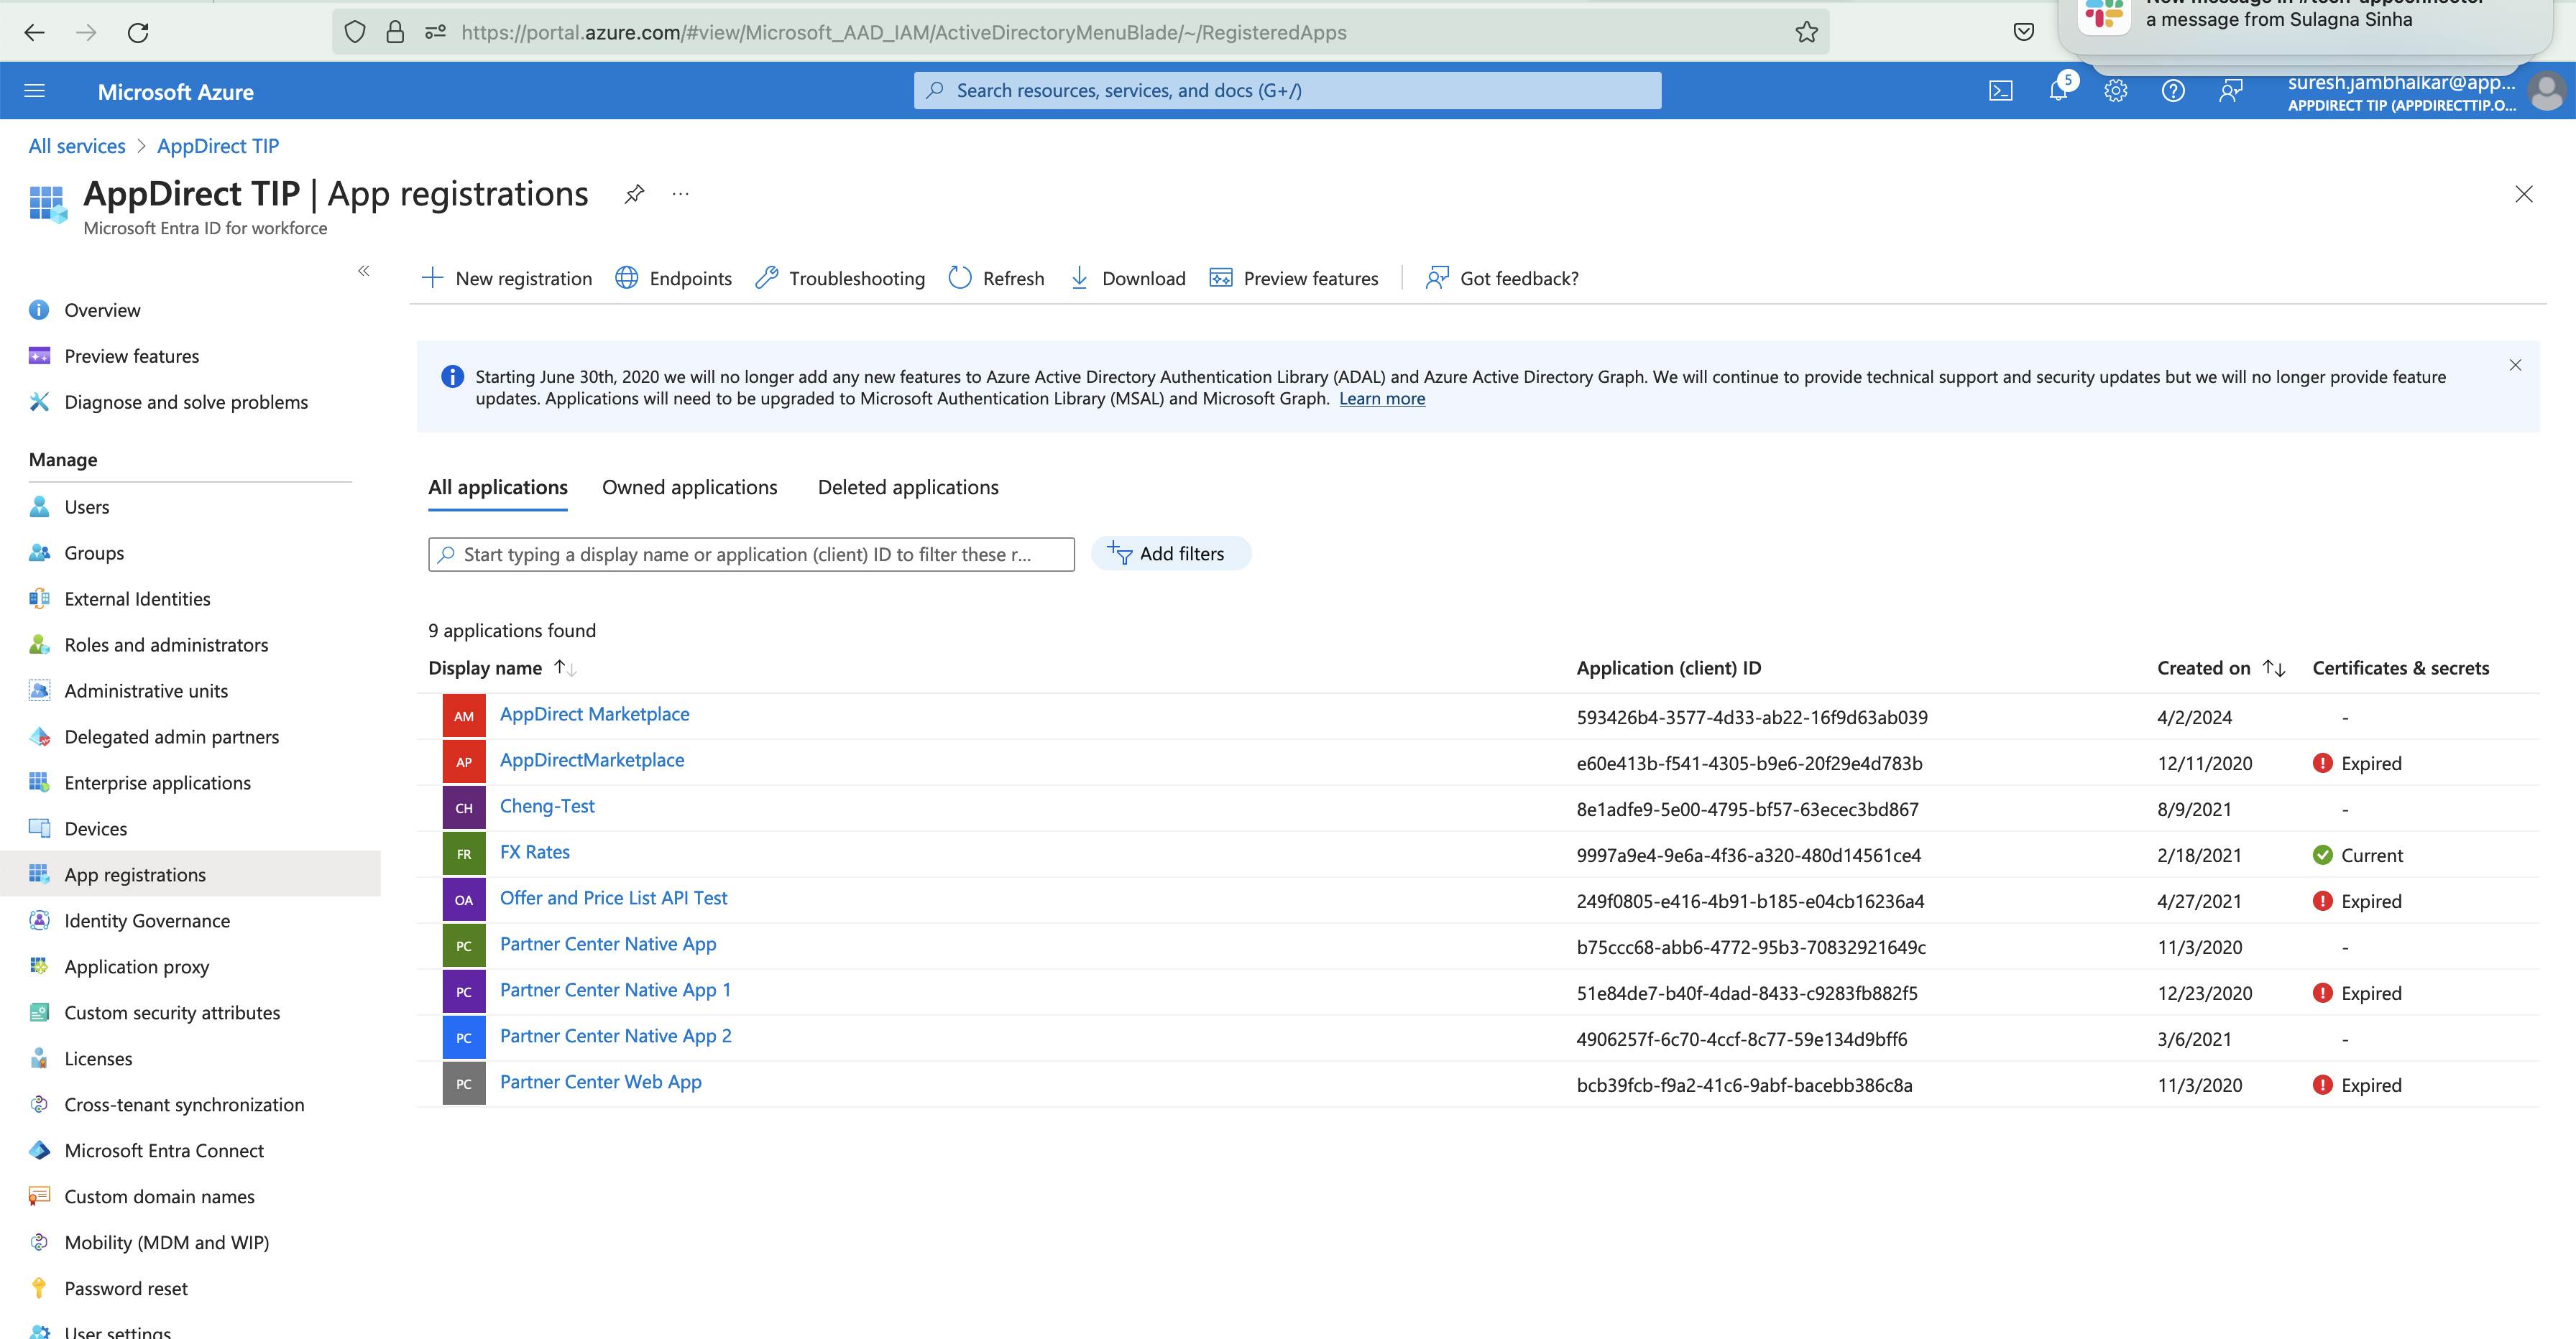The width and height of the screenshot is (2576, 1339).
Task: Click the CH icon for Cheng-Test
Action: coord(464,807)
